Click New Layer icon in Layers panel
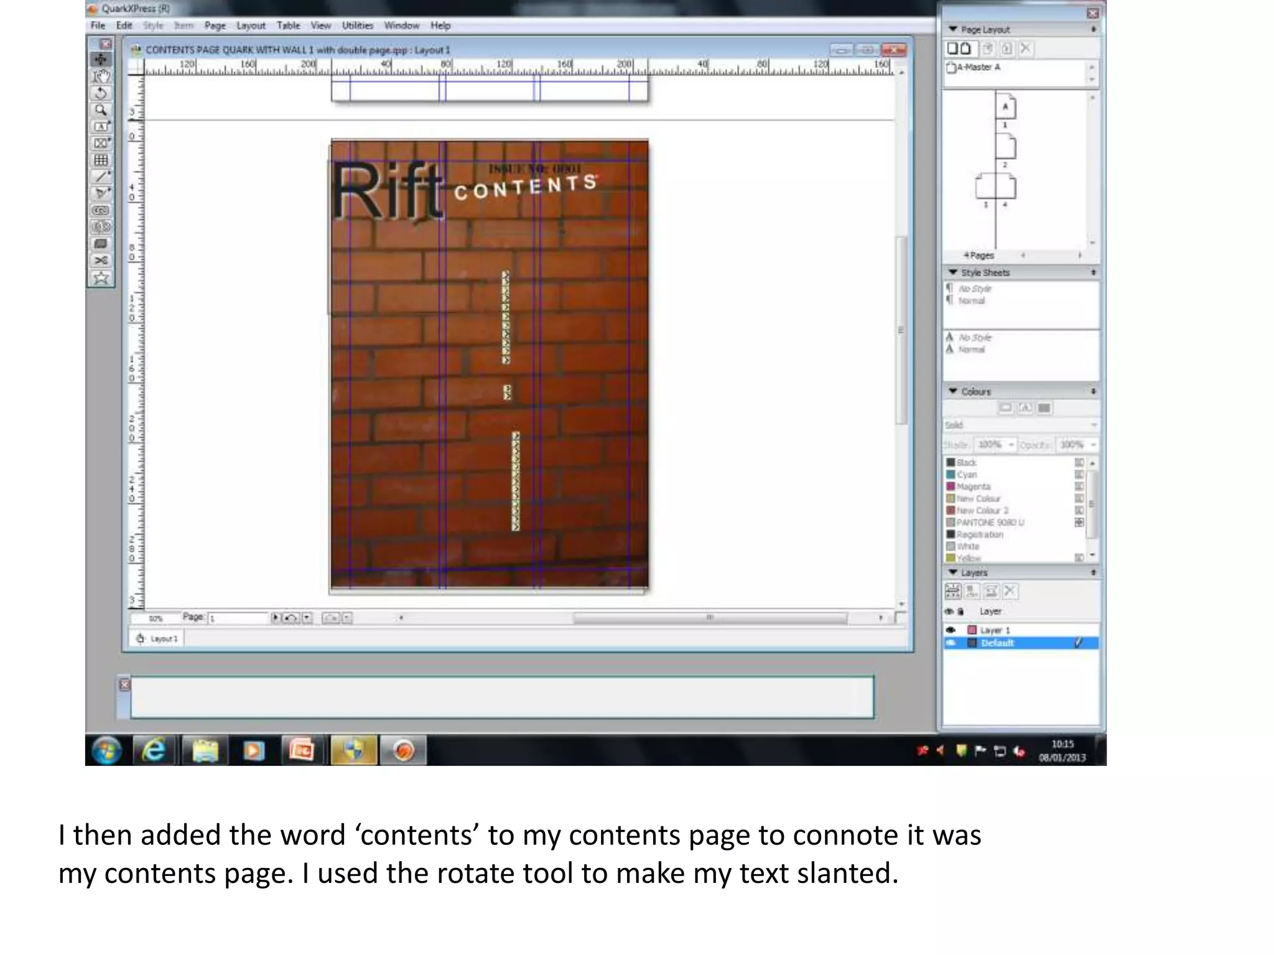Screen dimensions: 1274x955 (953, 591)
